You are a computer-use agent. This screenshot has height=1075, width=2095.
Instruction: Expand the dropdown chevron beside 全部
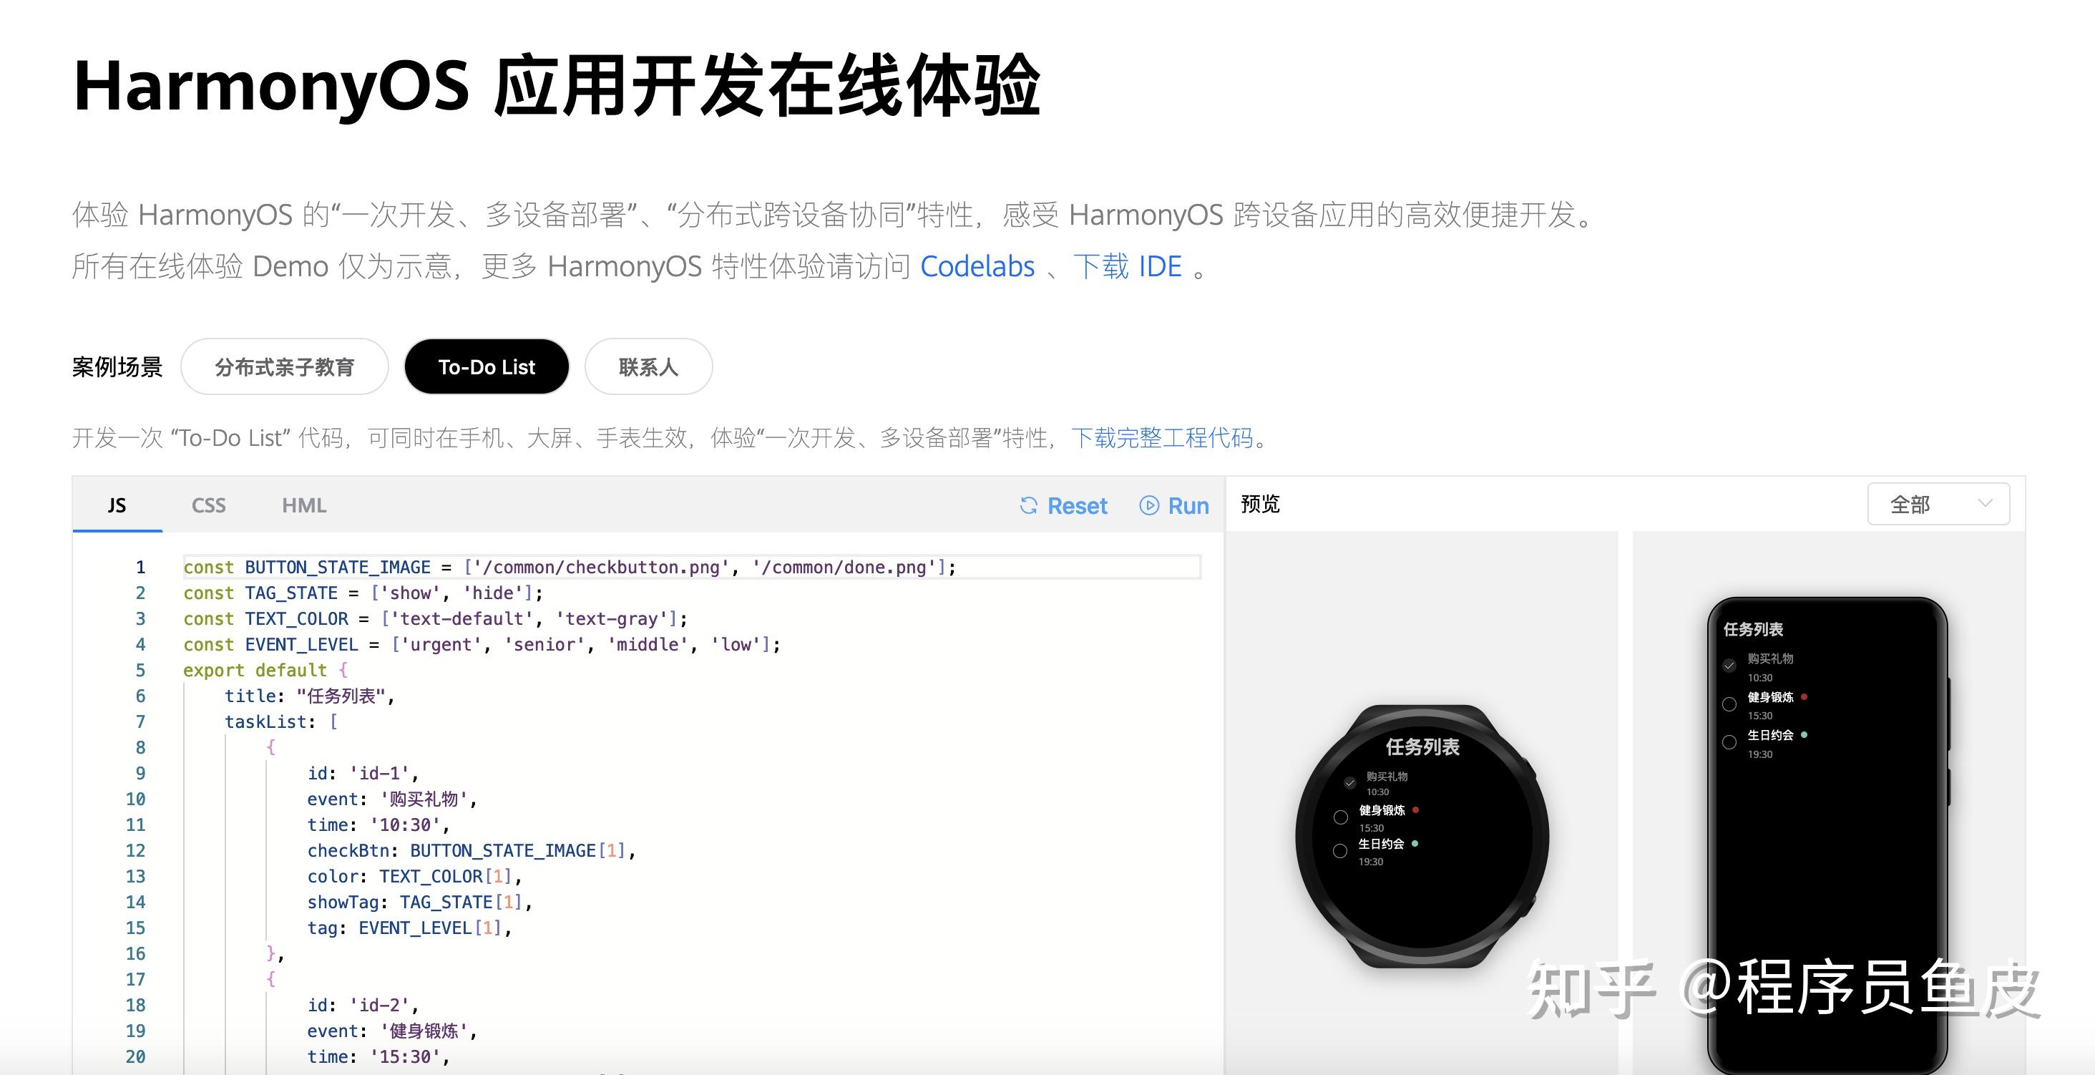click(1986, 504)
